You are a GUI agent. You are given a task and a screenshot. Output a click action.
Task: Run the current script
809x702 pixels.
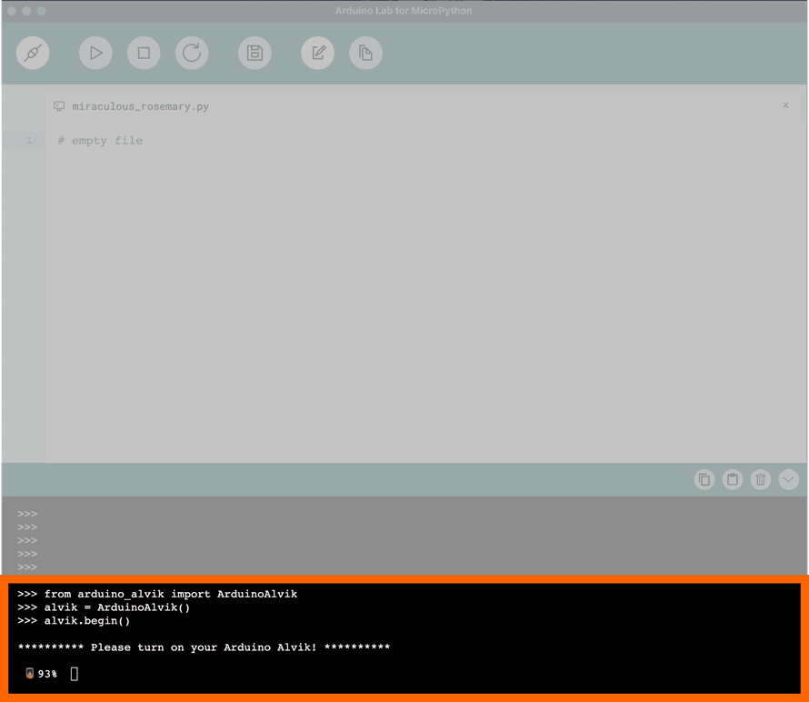tap(95, 53)
